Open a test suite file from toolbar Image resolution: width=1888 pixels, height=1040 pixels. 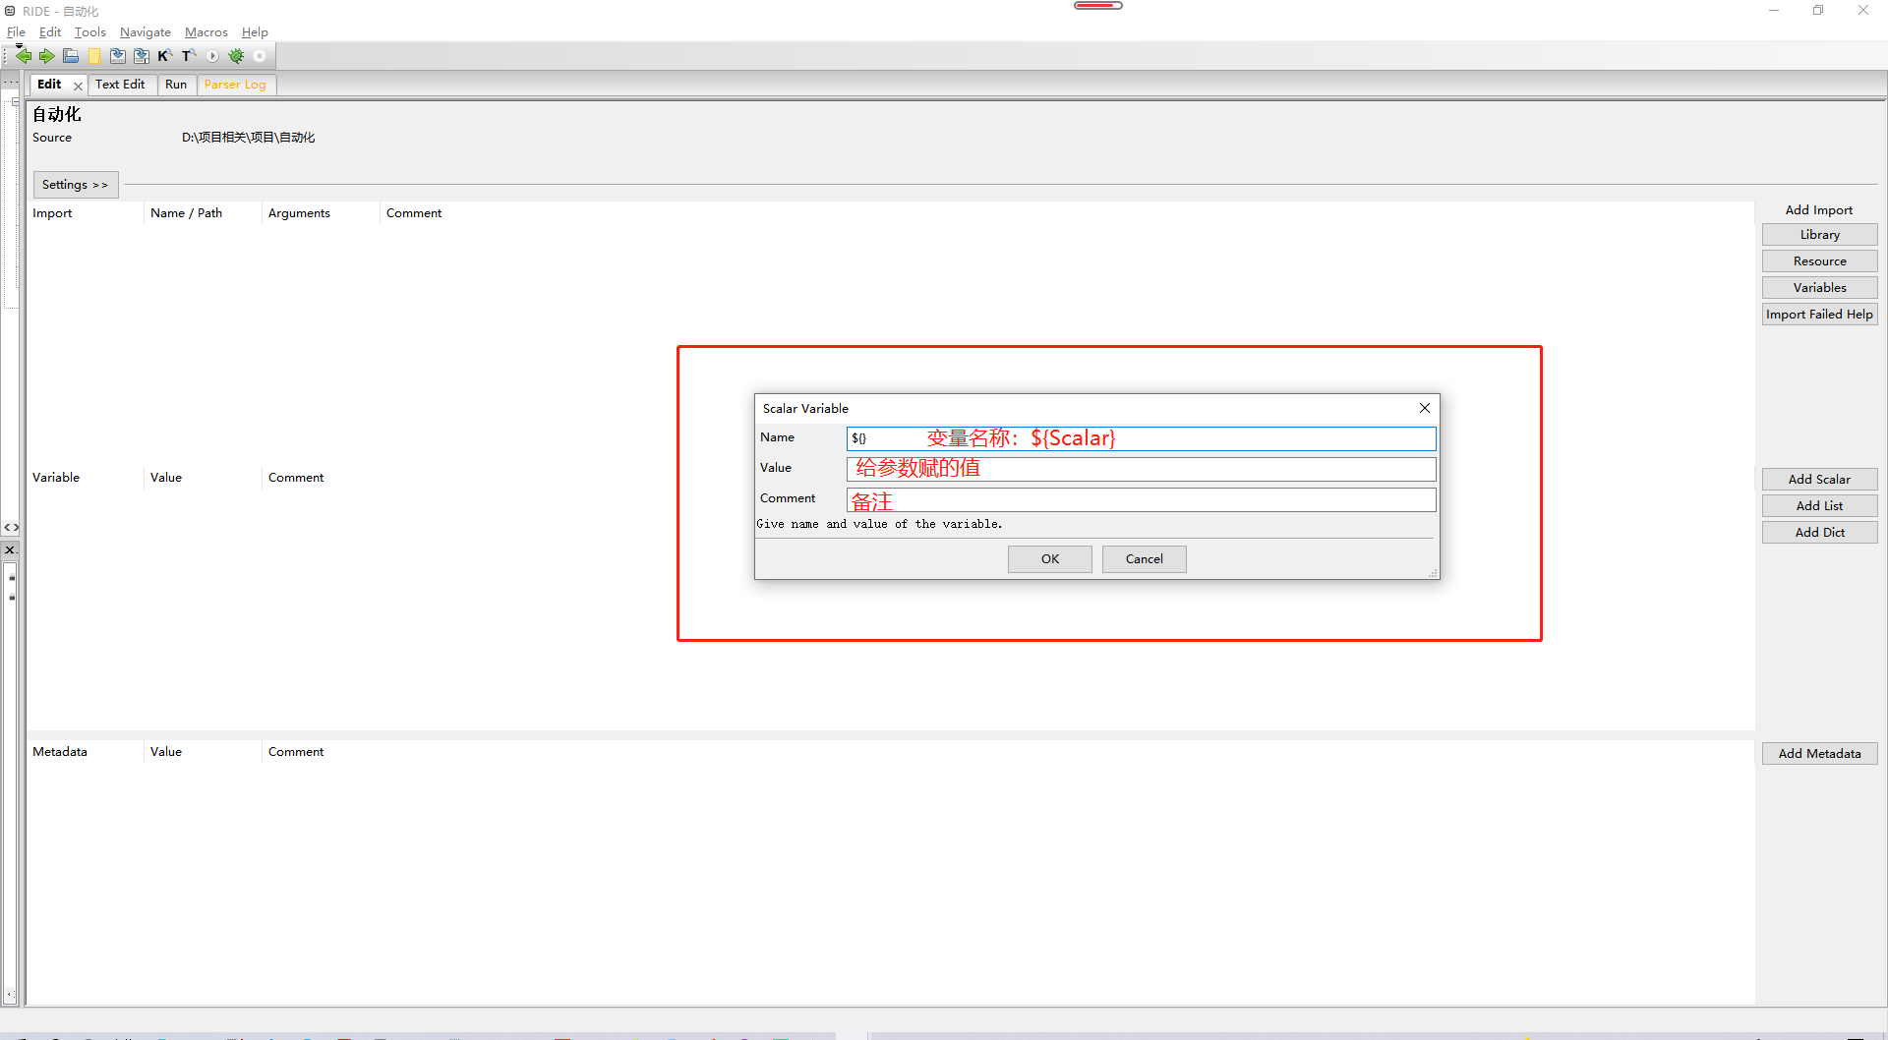(x=71, y=56)
